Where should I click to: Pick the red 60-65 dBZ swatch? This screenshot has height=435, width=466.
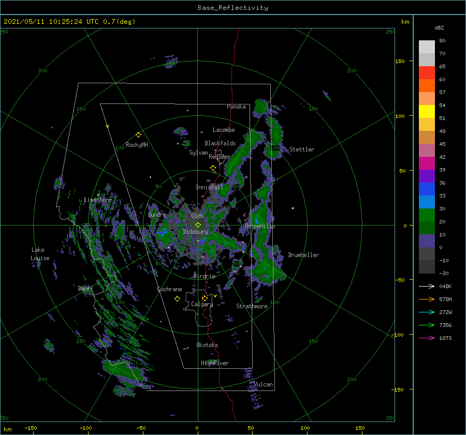click(x=427, y=73)
